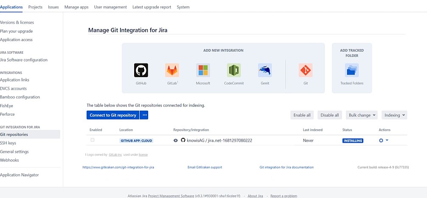
Task: Open Application access in sidebar
Action: (x=16, y=40)
